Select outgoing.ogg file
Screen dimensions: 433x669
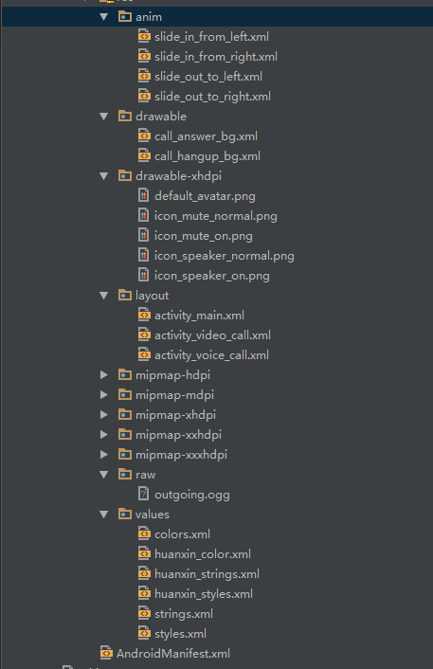click(x=192, y=495)
